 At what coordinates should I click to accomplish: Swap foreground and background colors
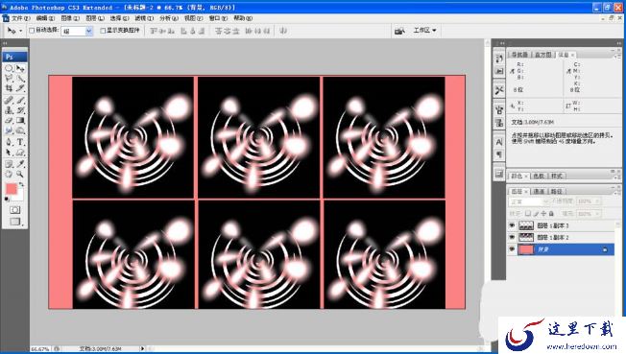pyautogui.click(x=21, y=185)
